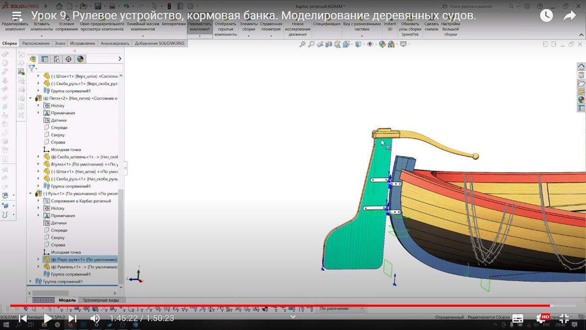The height and width of the screenshot is (330, 586).
Task: Open the FeatureManager design tree tab
Action: pyautogui.click(x=33, y=59)
